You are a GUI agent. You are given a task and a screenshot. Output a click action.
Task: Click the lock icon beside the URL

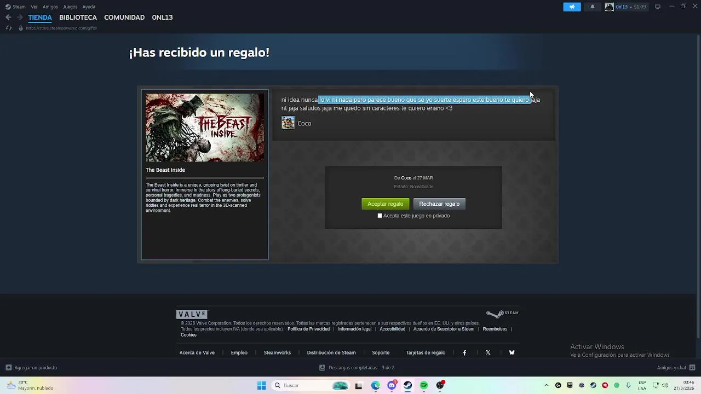[21, 28]
